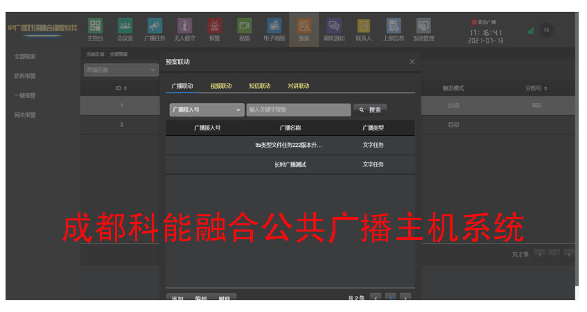
Task: Click the 添加 add button in dialog
Action: tap(177, 297)
